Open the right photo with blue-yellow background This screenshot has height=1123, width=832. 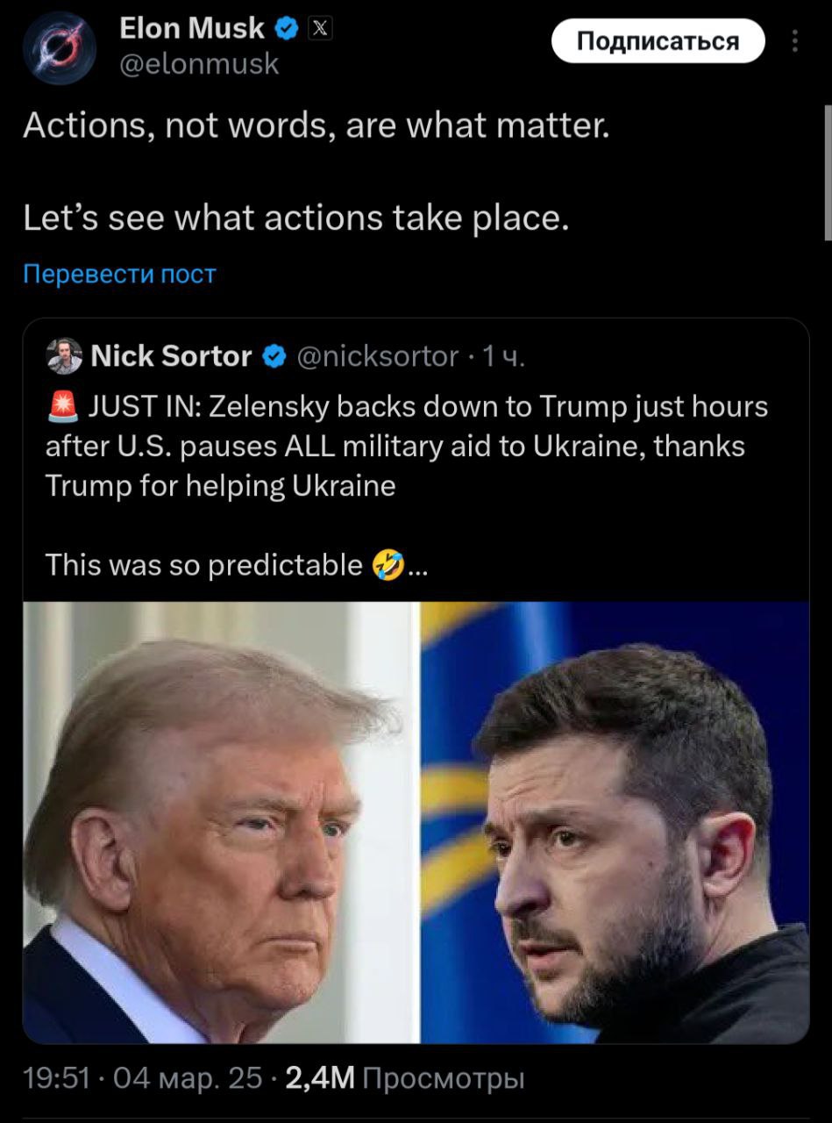pos(615,822)
